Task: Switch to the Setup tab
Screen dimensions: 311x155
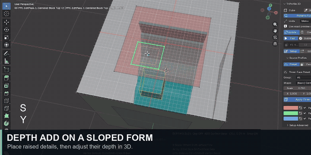Action: click(x=291, y=51)
